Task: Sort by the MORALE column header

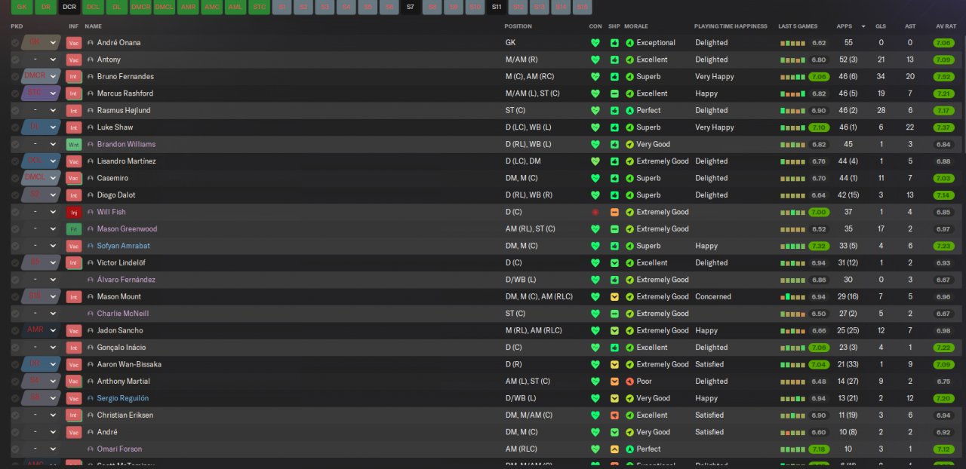Action: (x=636, y=26)
